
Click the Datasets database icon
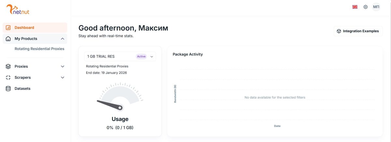pyautogui.click(x=8, y=89)
